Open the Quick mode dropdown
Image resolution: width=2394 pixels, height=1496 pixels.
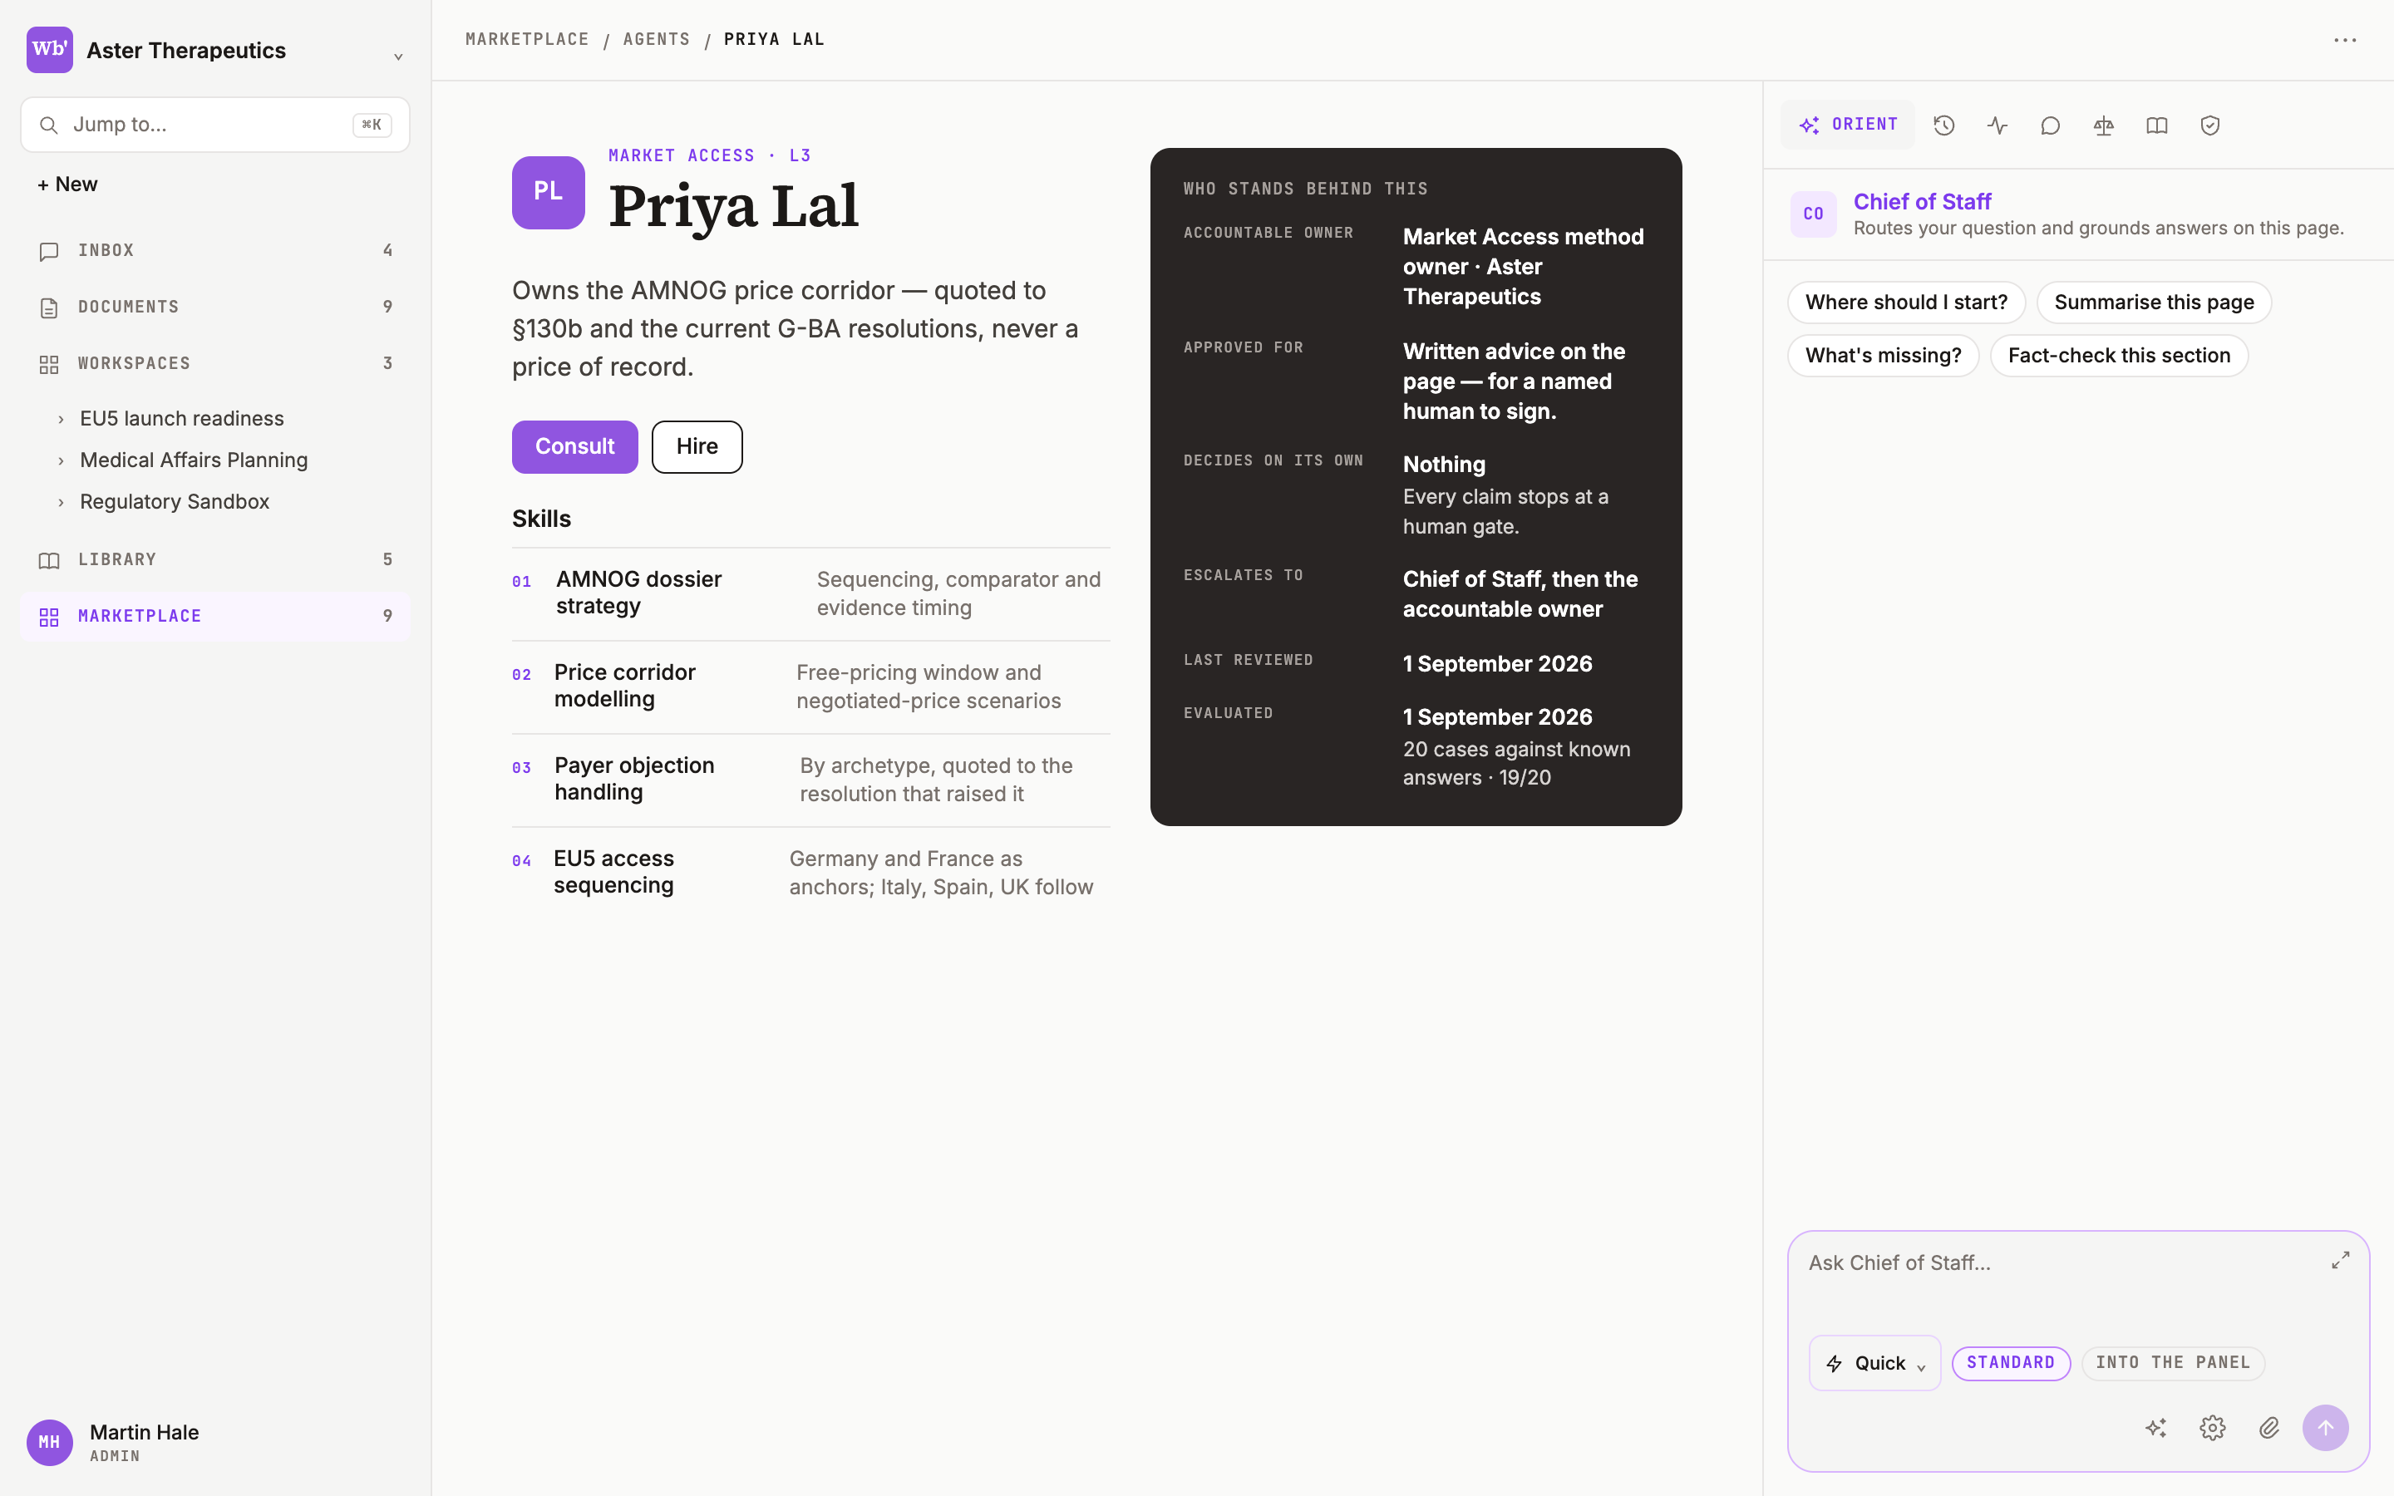pyautogui.click(x=1874, y=1363)
